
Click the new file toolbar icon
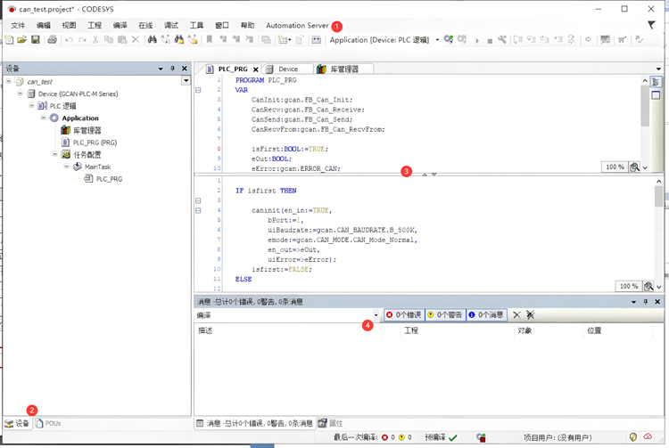9,40
